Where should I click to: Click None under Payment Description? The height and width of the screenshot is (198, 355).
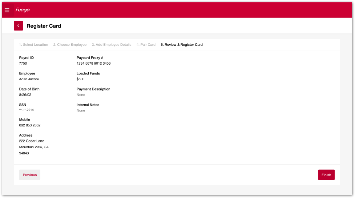tap(81, 94)
